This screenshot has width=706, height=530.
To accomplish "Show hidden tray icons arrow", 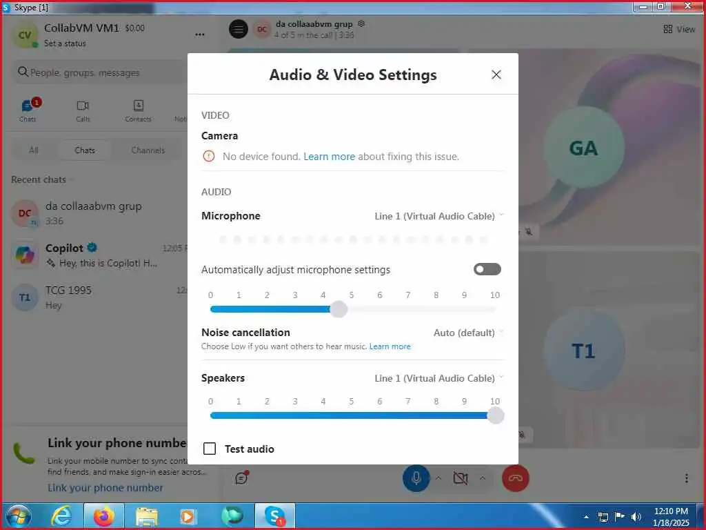I will click(x=586, y=517).
